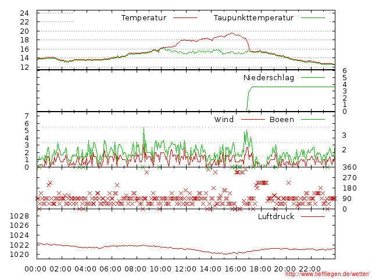
Task: Click the 1024 pressure axis value
Action: point(19,235)
